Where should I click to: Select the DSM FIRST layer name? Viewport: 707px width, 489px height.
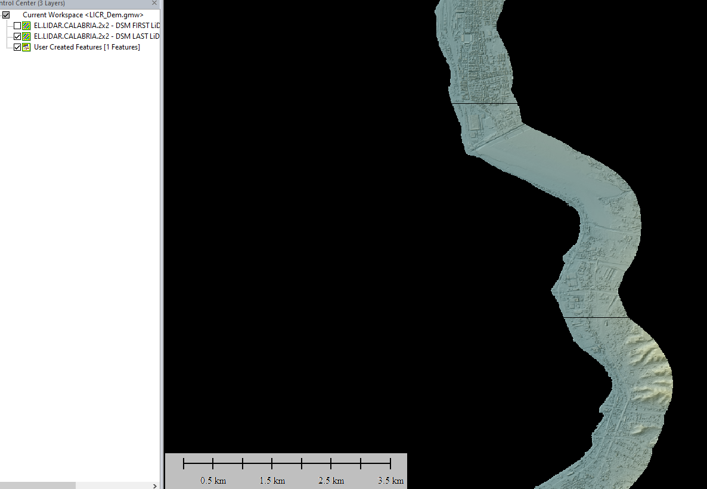pos(97,26)
